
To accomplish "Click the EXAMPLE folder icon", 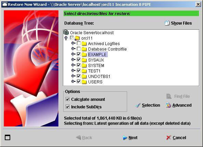I will 84,54.
